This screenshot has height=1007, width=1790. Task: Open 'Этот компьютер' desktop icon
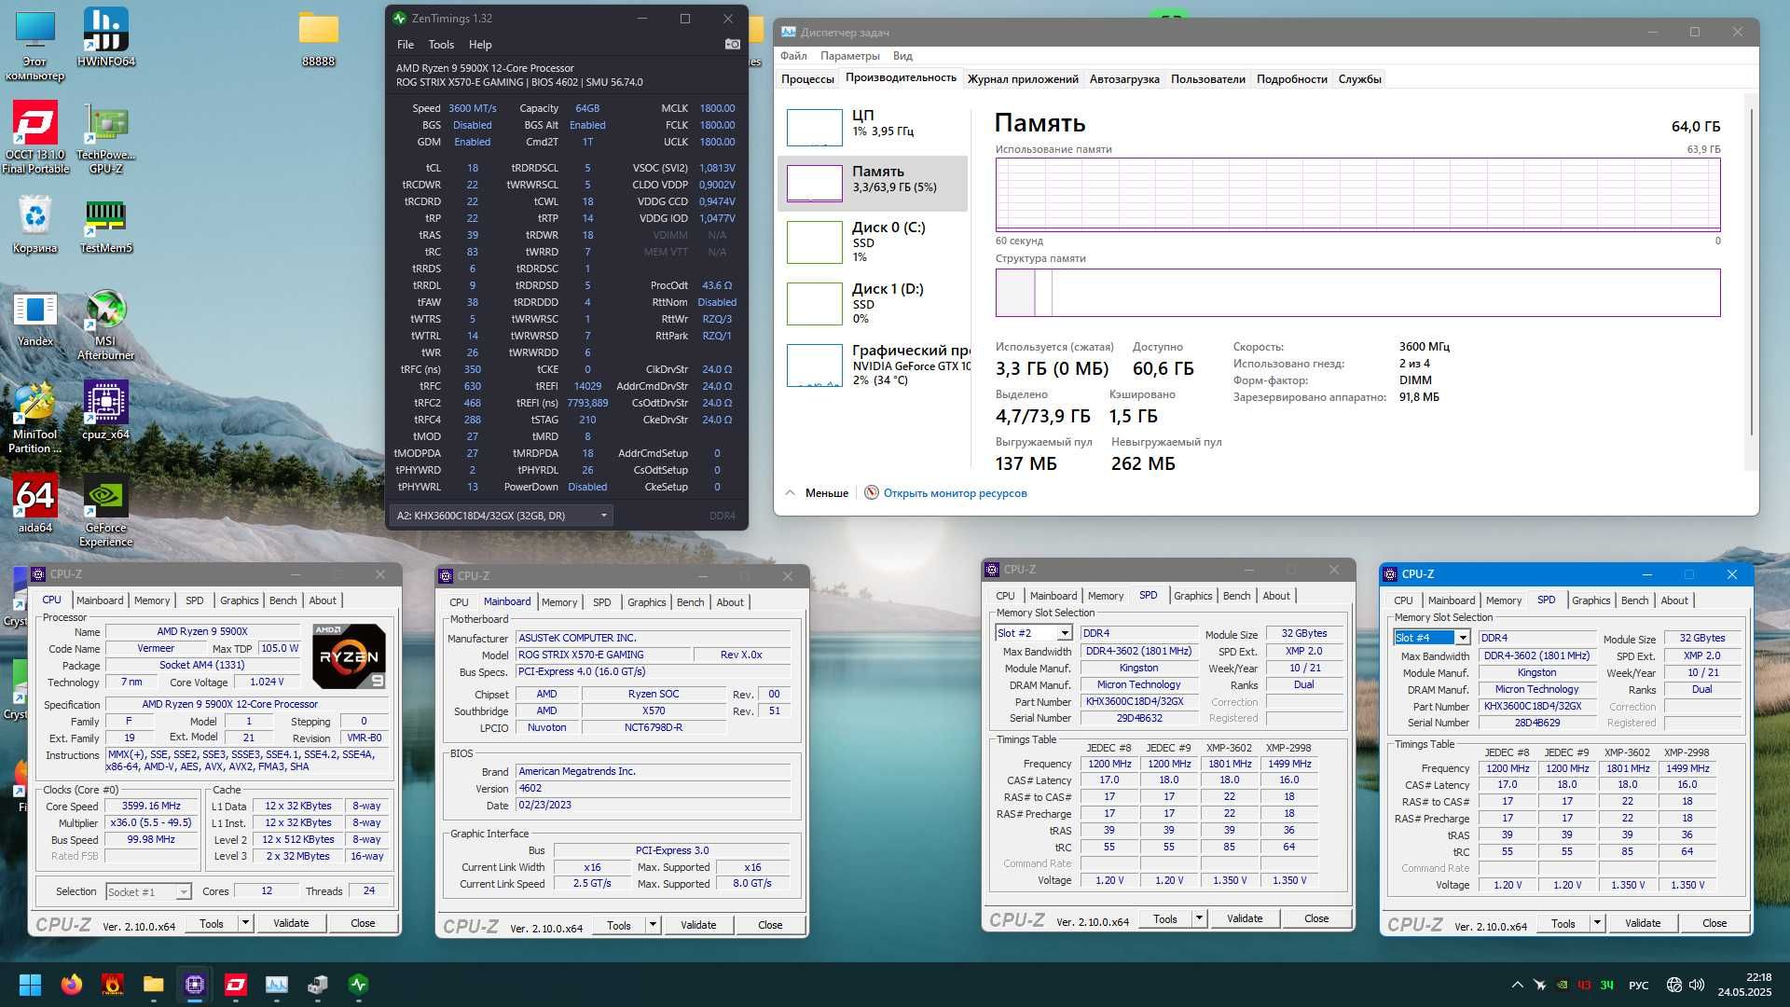(35, 45)
